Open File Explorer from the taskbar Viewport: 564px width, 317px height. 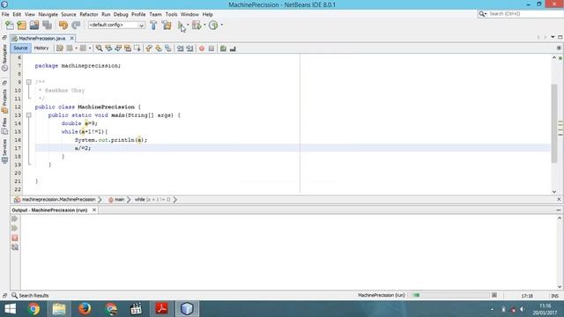(59, 309)
